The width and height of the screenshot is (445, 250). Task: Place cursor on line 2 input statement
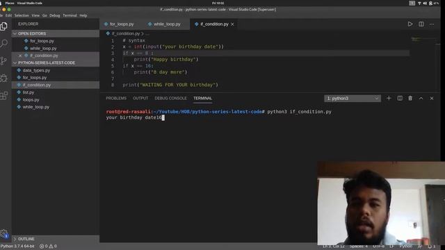pos(173,47)
